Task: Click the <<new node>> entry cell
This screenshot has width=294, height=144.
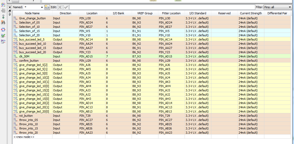Action: point(32,137)
